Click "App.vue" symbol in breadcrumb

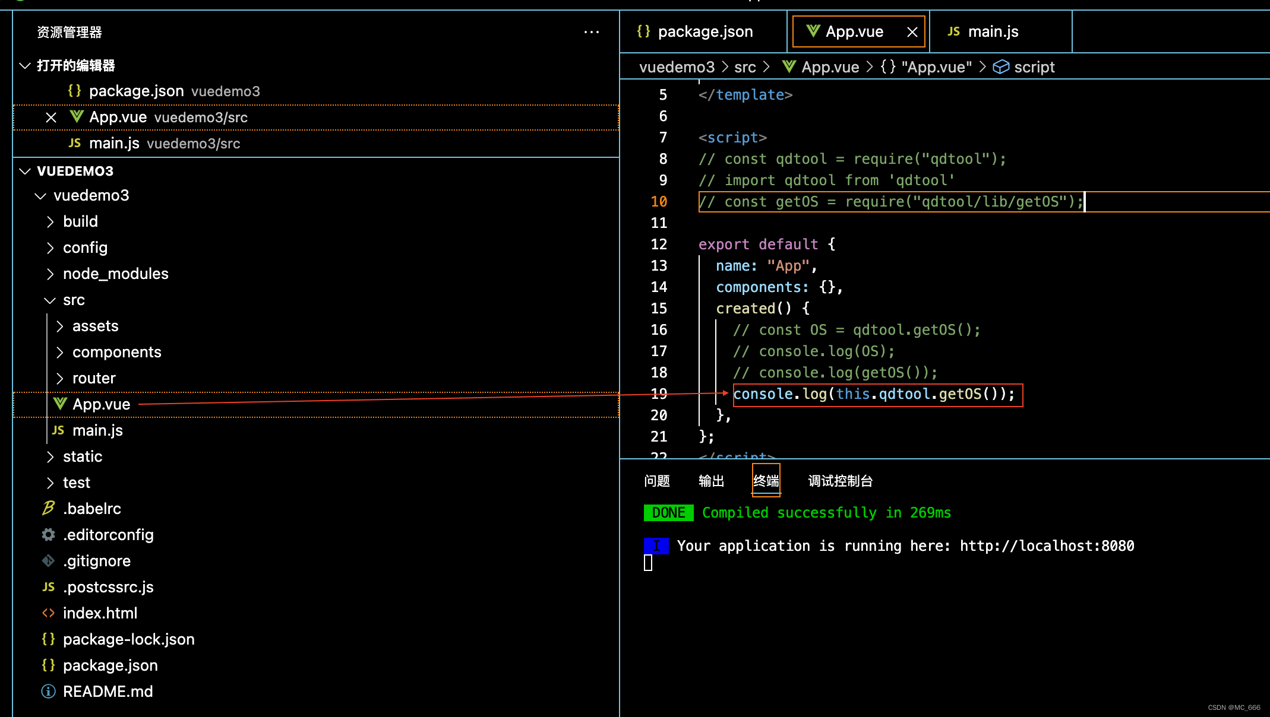tap(937, 67)
